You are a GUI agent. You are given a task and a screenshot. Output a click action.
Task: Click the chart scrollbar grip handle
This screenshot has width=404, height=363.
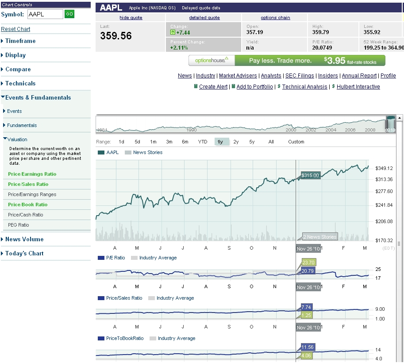pyautogui.click(x=399, y=243)
